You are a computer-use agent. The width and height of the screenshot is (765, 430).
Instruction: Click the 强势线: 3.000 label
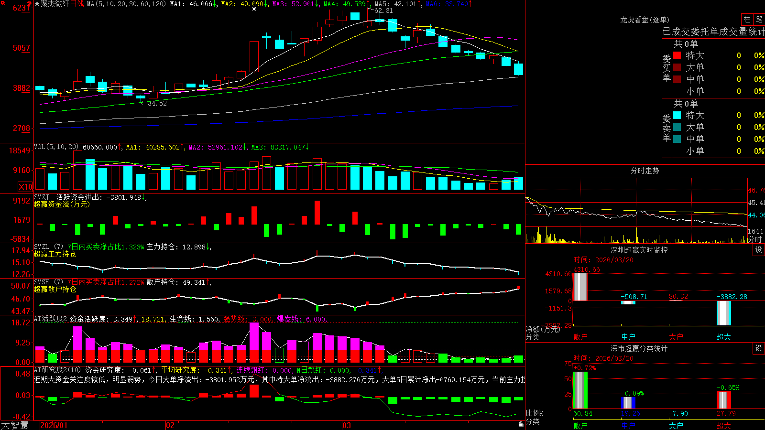click(x=248, y=319)
